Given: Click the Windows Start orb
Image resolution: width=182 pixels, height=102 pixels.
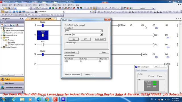Looking at the screenshot, I should pos(4,99).
